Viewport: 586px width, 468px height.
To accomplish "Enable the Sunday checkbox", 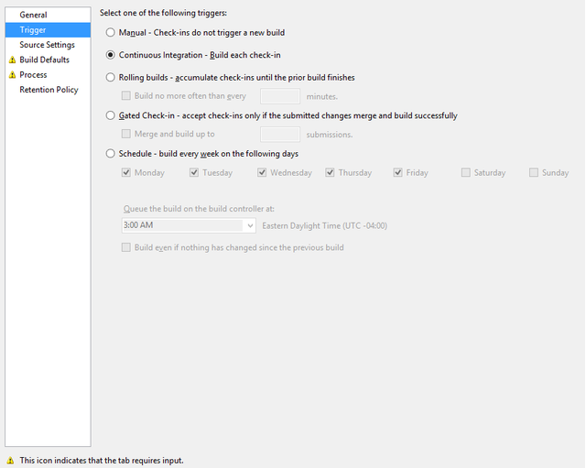I will (x=534, y=172).
